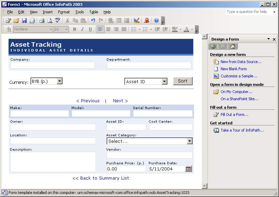Screen dimensions: 279x197
Task: Open the numbering style dropdown arrow
Action: pos(139,29)
